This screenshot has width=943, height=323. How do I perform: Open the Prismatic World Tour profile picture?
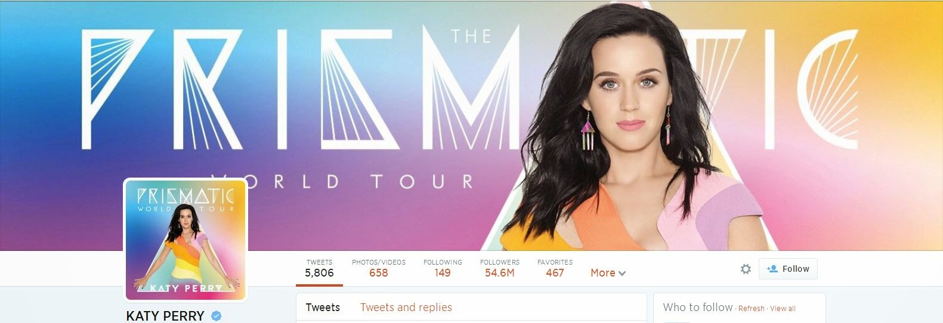coord(185,240)
